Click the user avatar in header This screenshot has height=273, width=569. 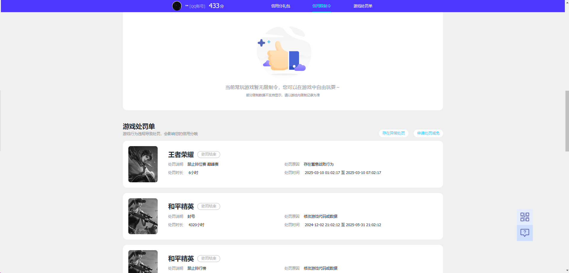[x=177, y=6]
